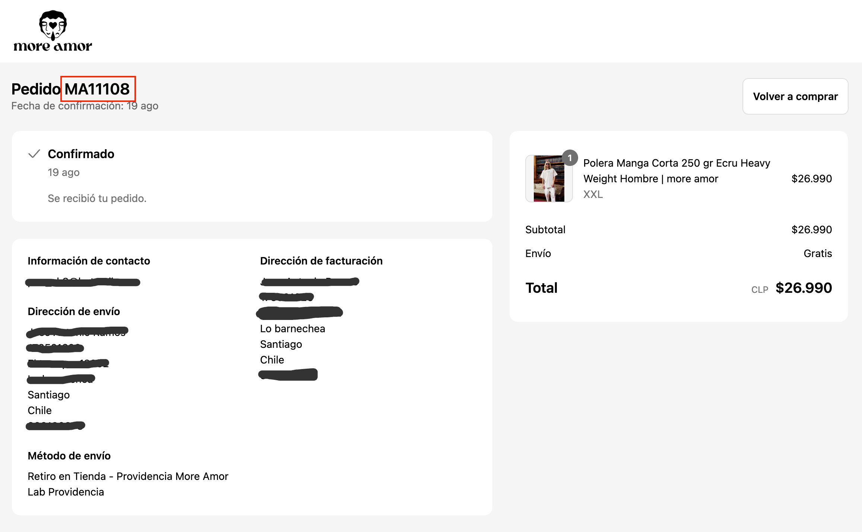
Task: Click the Dirección de envío heading
Action: 74,311
